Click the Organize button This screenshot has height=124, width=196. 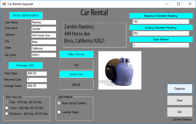(180, 89)
